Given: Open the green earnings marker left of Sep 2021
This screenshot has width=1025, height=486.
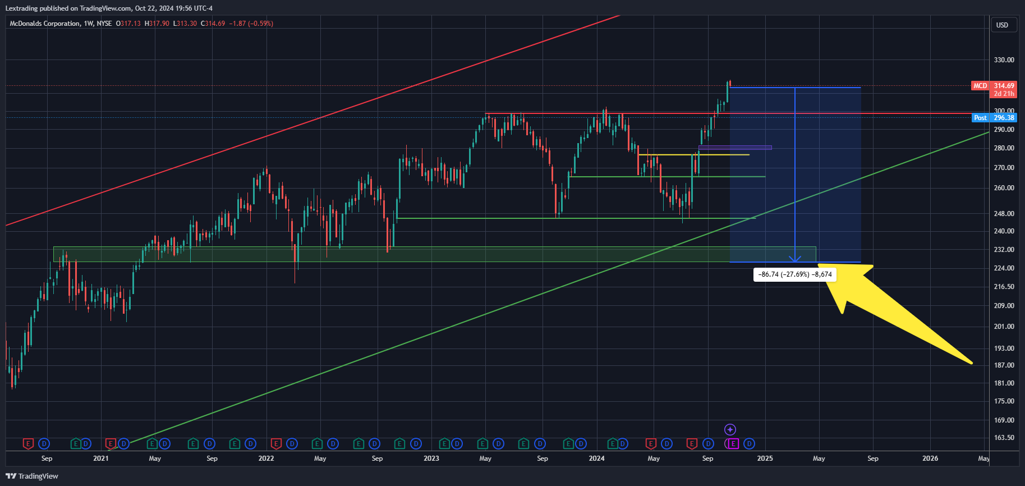Looking at the screenshot, I should (193, 444).
